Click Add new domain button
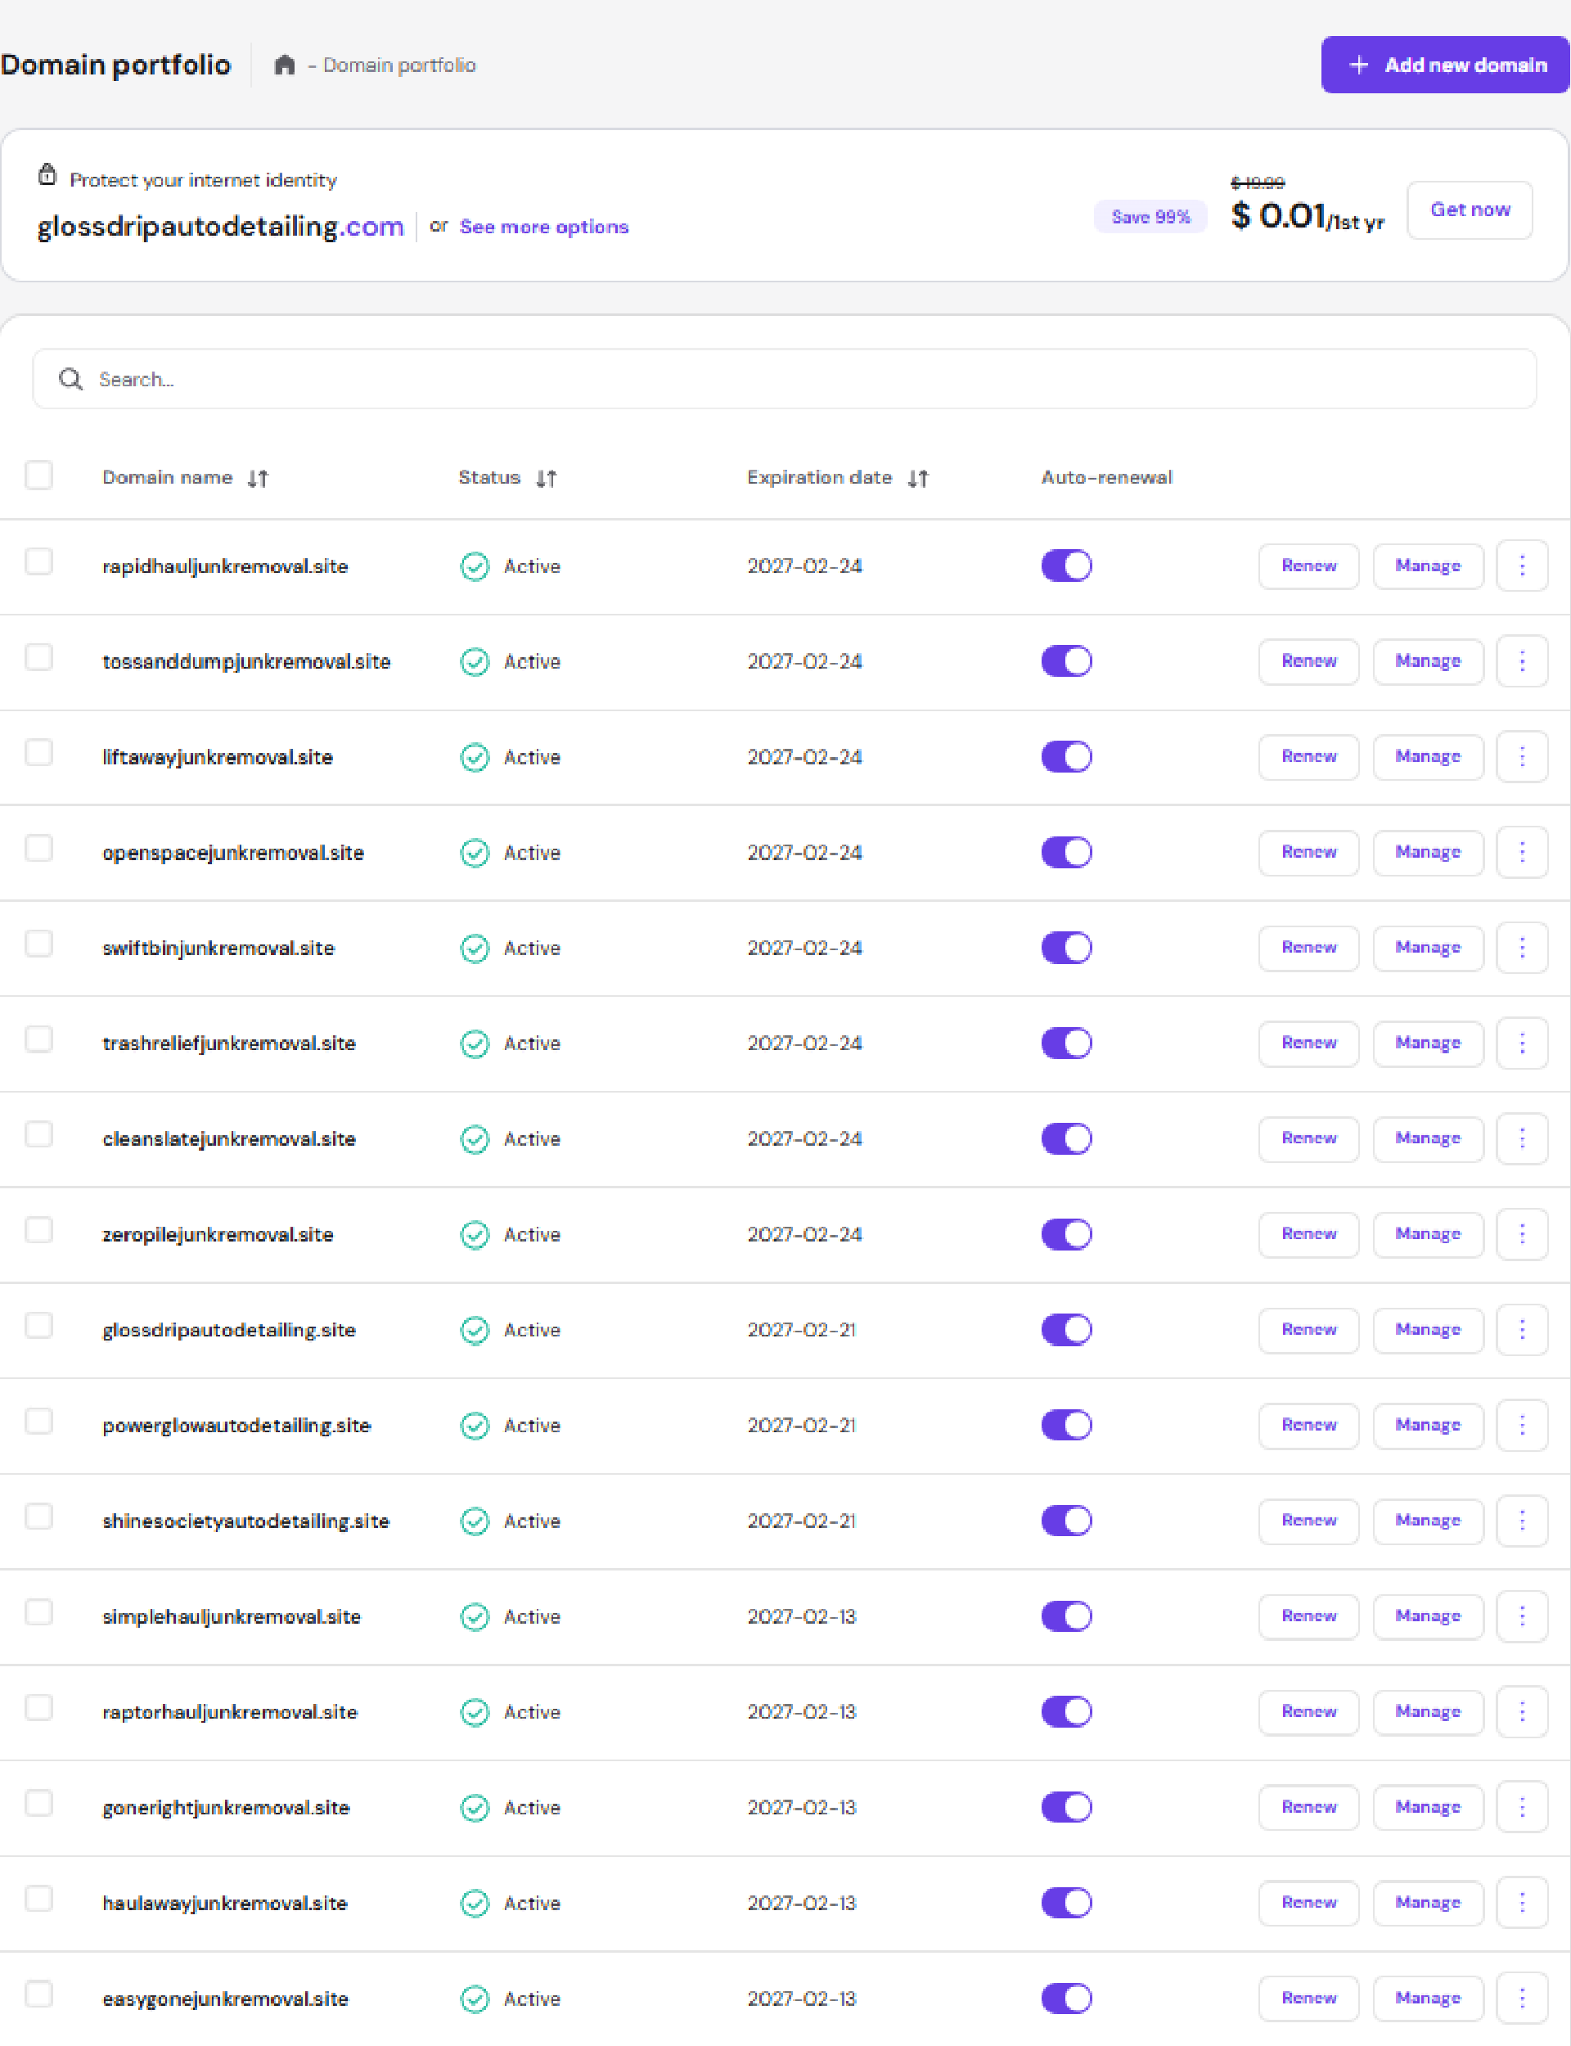The height and width of the screenshot is (2046, 1571). coord(1445,65)
